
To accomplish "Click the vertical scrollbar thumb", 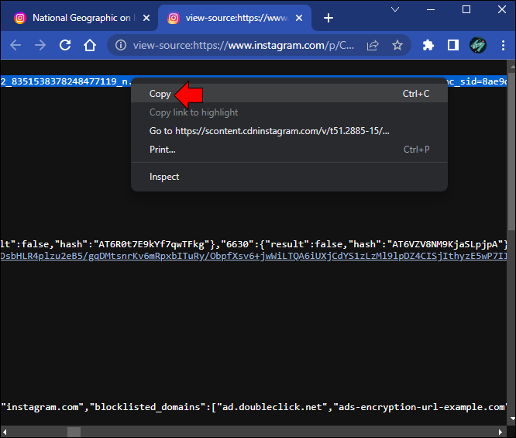I will (x=511, y=151).
